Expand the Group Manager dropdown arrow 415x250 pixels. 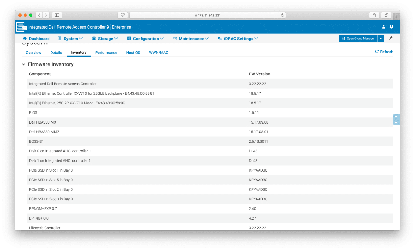pos(381,39)
